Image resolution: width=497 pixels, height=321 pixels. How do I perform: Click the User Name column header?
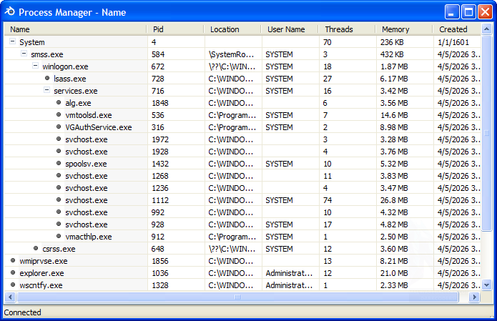[290, 29]
